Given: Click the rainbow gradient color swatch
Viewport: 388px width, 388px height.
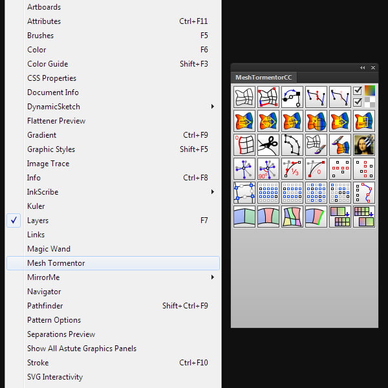Looking at the screenshot, I should pos(370,91).
